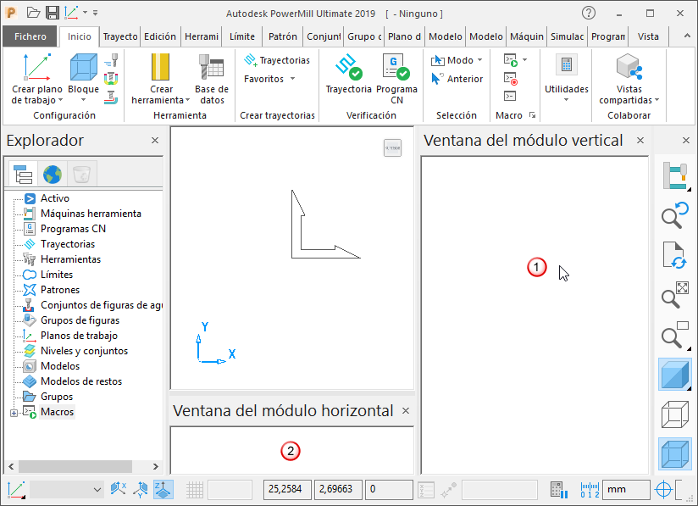Screen dimensions: 698x506
Task: Switch to the Vista ribbon tab
Action: (x=648, y=36)
